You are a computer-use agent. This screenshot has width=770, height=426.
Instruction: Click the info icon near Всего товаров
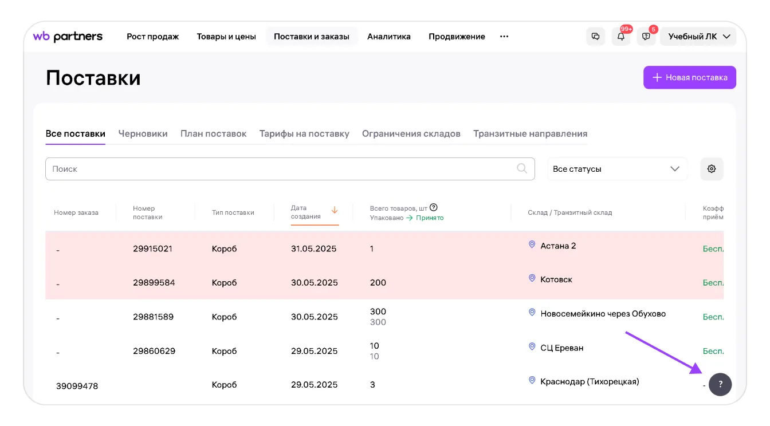[434, 208]
